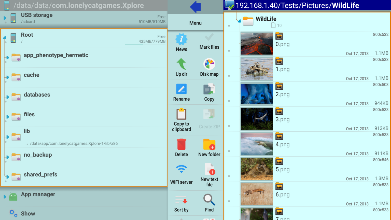Collapse the Root directory tree
The height and width of the screenshot is (220, 391).
click(4, 37)
